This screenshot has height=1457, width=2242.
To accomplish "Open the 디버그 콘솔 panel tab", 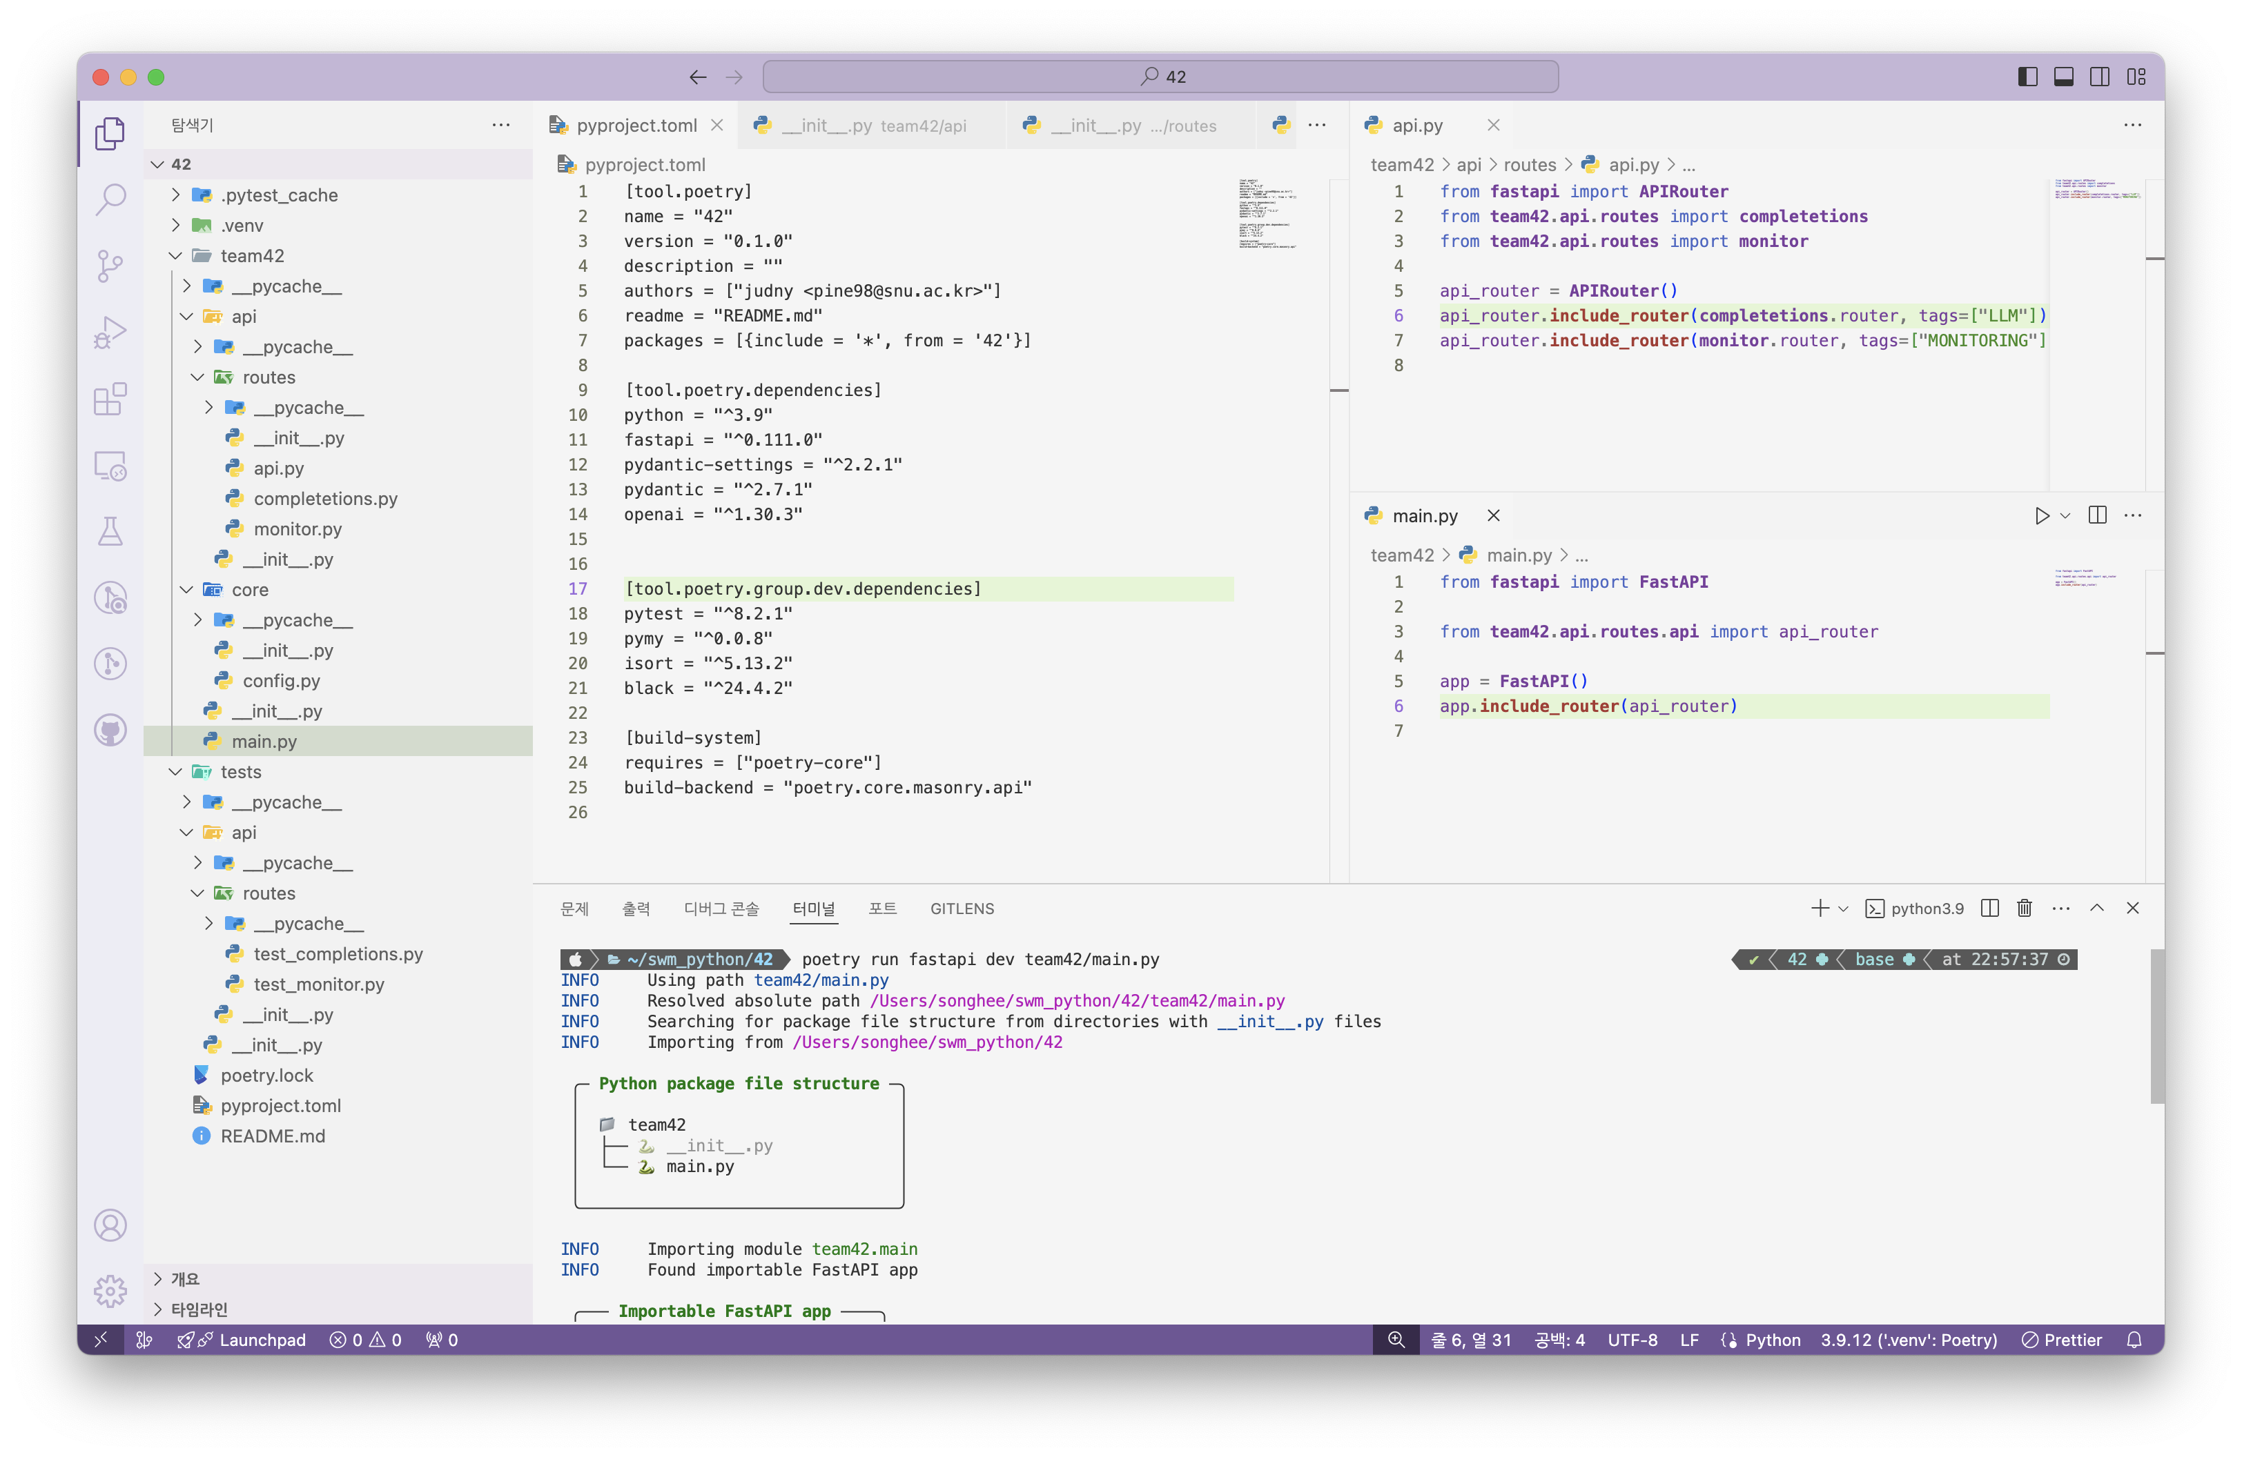I will click(x=721, y=909).
